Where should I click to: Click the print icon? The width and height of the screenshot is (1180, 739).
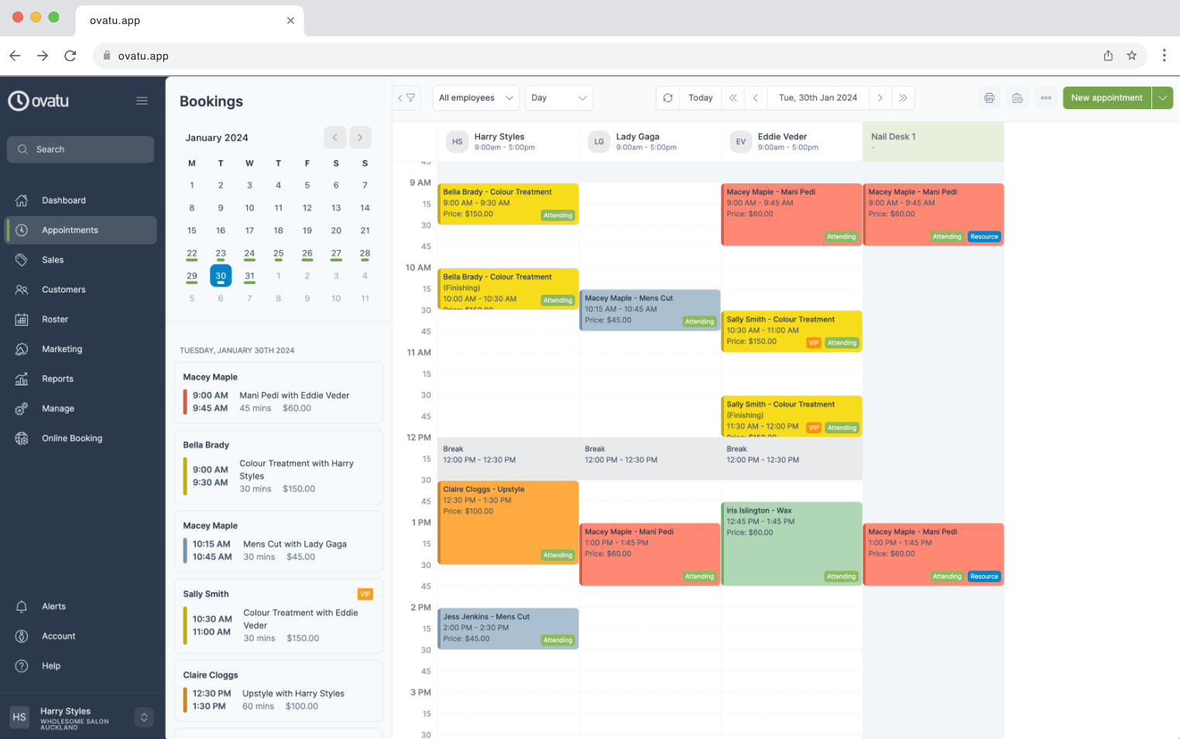click(990, 98)
